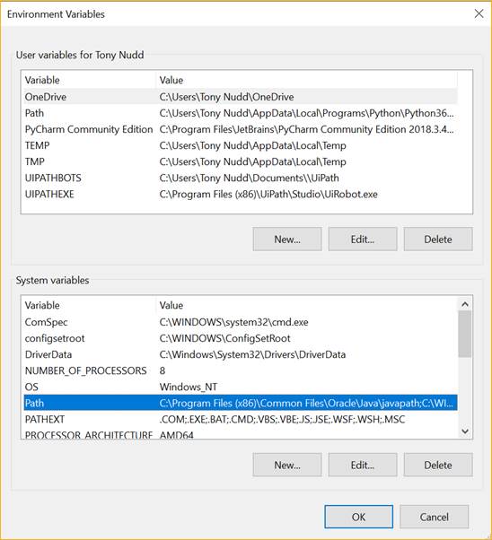Click the system variables scrollbar thumb
Image resolution: width=492 pixels, height=540 pixels.
(465, 334)
